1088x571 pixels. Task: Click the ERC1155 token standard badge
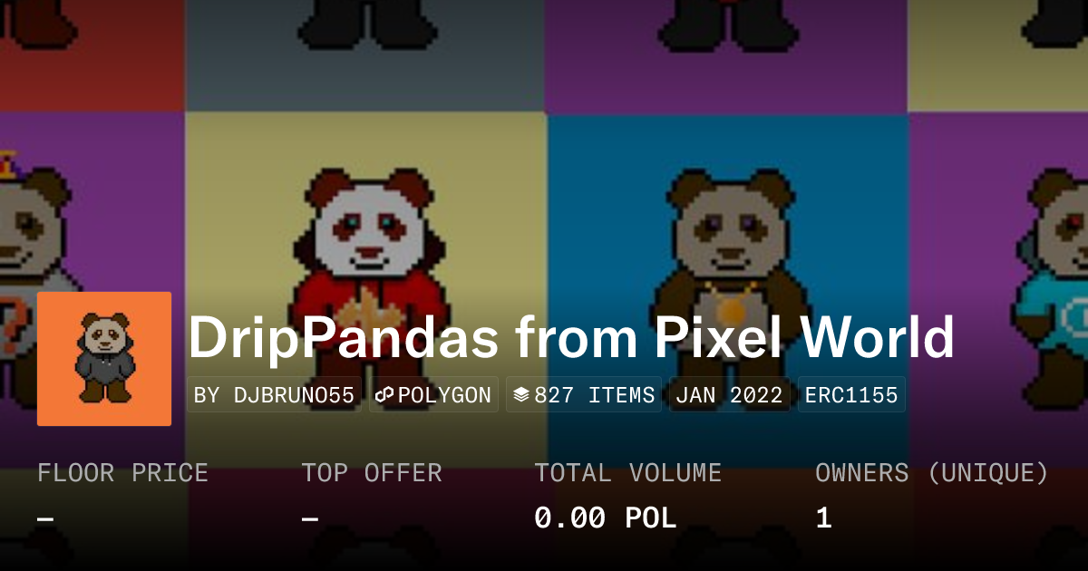[x=850, y=395]
